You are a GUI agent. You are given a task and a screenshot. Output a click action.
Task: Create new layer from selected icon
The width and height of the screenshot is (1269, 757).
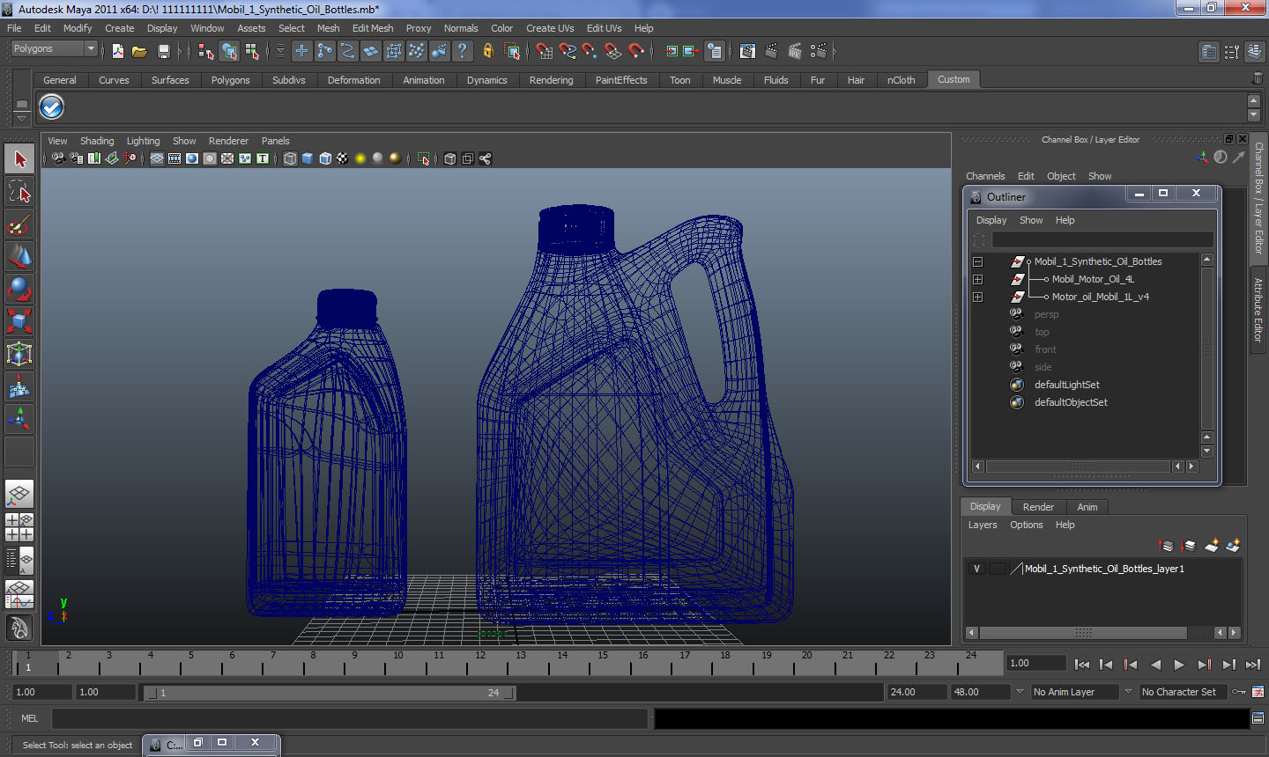(x=1233, y=546)
